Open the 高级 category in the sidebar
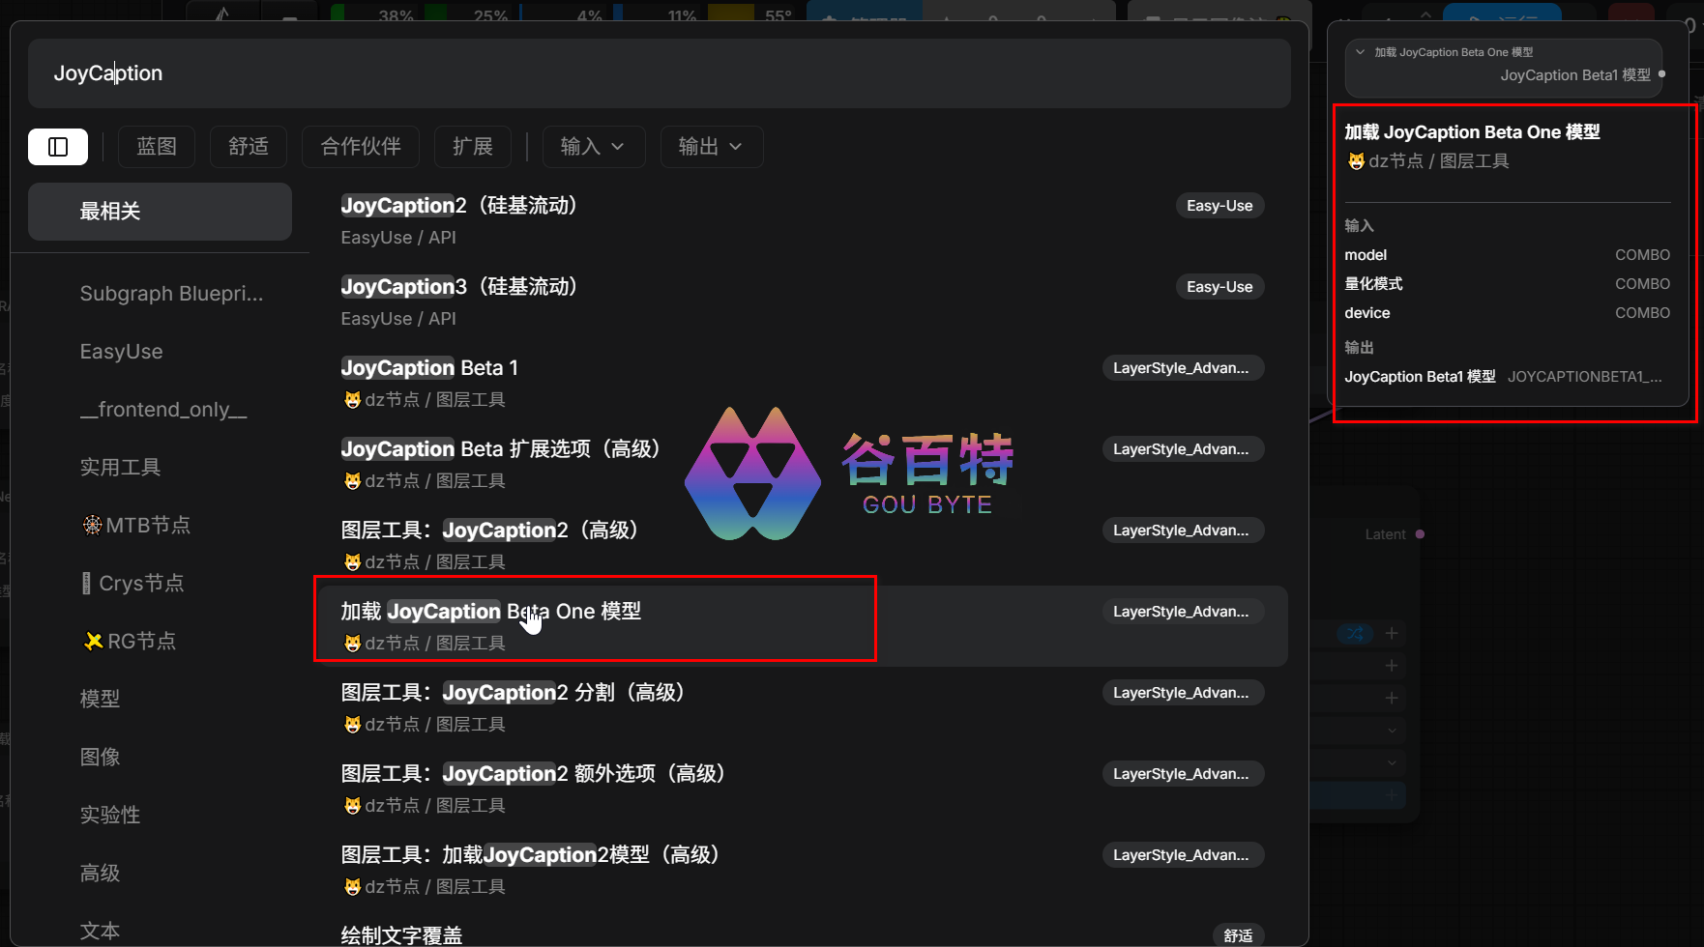Image resolution: width=1704 pixels, height=947 pixels. click(x=100, y=874)
